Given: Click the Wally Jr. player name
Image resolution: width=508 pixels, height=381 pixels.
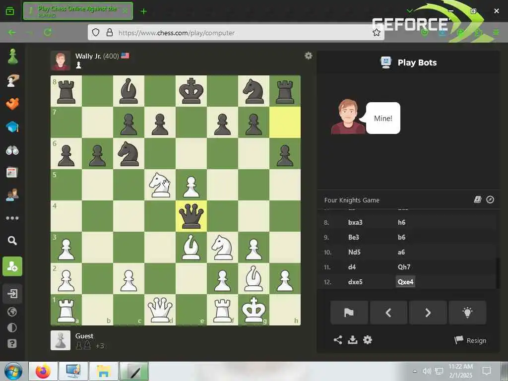Looking at the screenshot, I should [x=88, y=56].
